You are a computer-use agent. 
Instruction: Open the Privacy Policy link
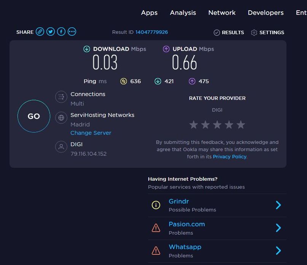[x=230, y=156]
